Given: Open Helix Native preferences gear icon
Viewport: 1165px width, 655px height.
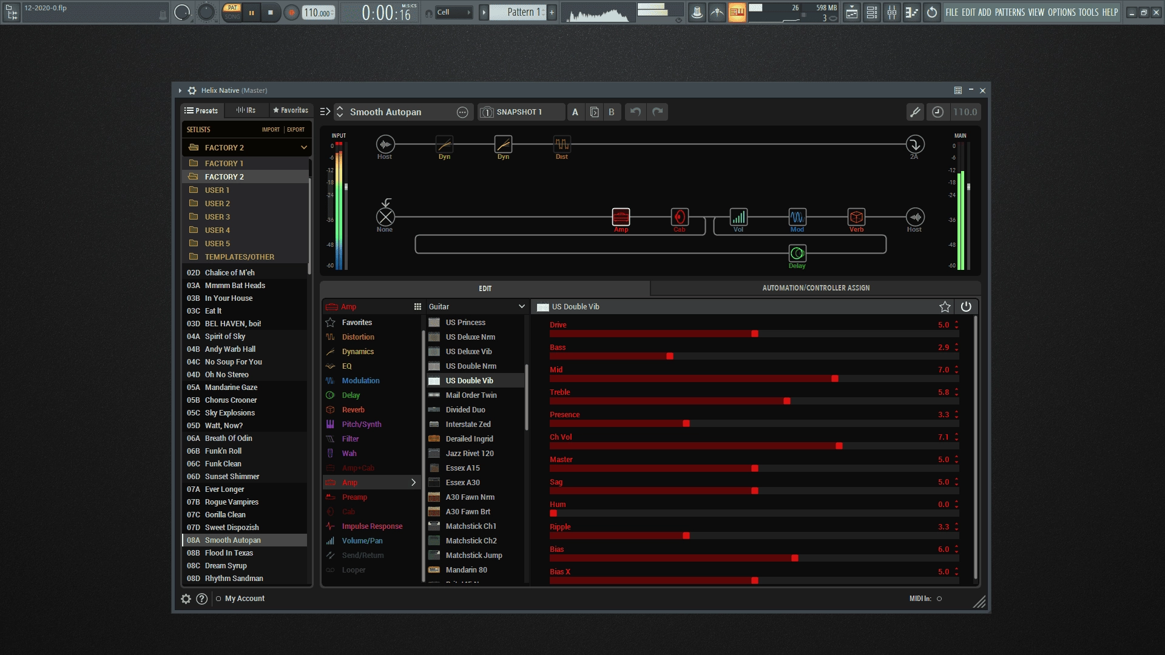Looking at the screenshot, I should tap(186, 599).
